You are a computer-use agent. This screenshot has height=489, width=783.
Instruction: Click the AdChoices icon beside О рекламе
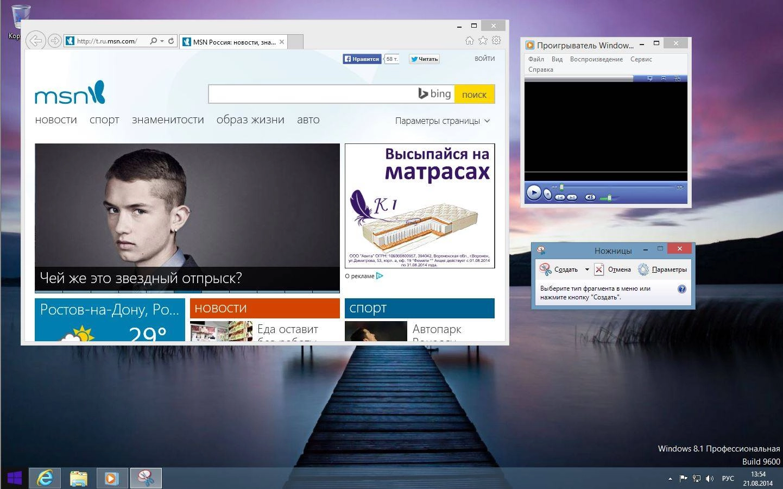(x=380, y=276)
